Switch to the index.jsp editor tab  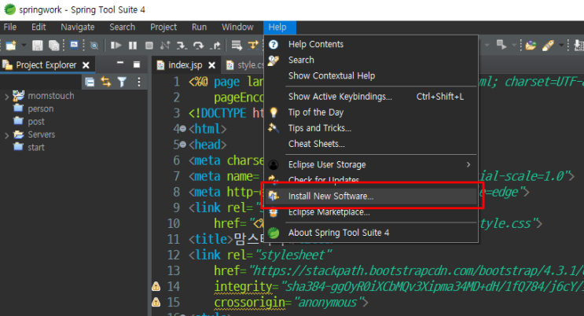click(x=185, y=65)
